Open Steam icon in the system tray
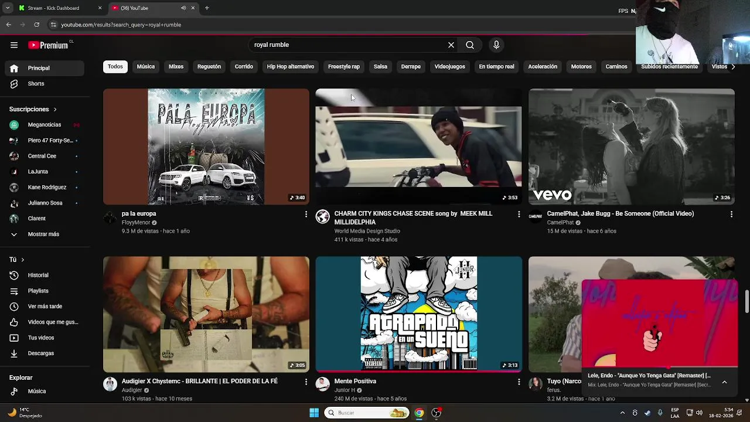The width and height of the screenshot is (750, 422). point(647,413)
